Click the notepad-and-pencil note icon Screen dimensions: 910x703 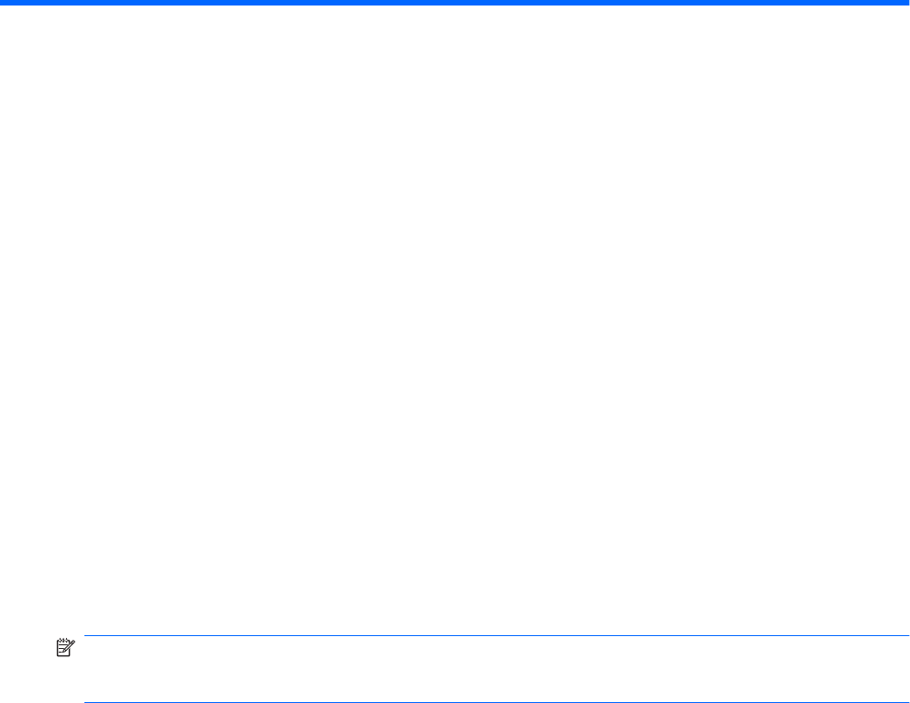pyautogui.click(x=65, y=647)
